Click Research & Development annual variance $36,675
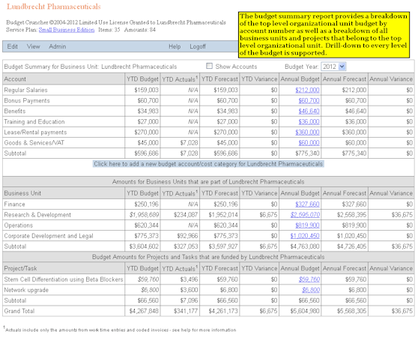 pos(402,215)
